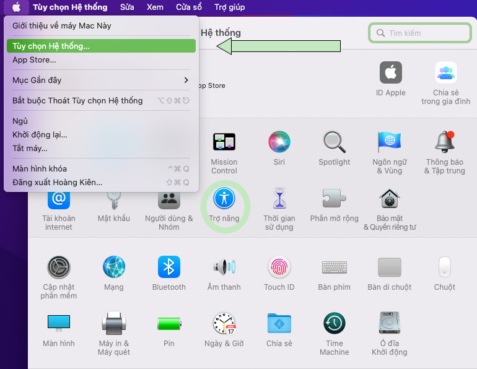Open Thông báo & Tập trung preferences
Image resolution: width=477 pixels, height=369 pixels.
(x=444, y=152)
